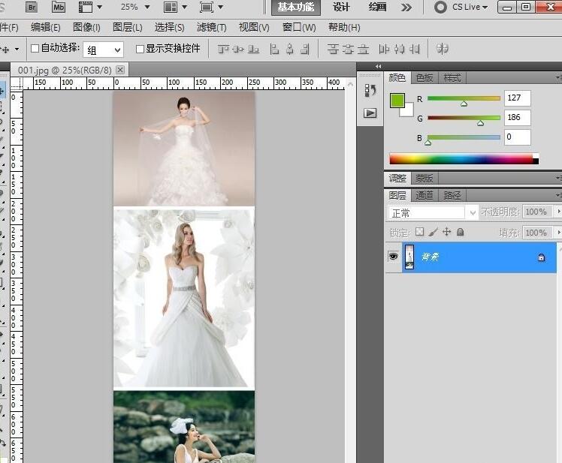Launch Adobe Bridge from the Br icon
Screen dimensions: 562x463
click(x=32, y=7)
